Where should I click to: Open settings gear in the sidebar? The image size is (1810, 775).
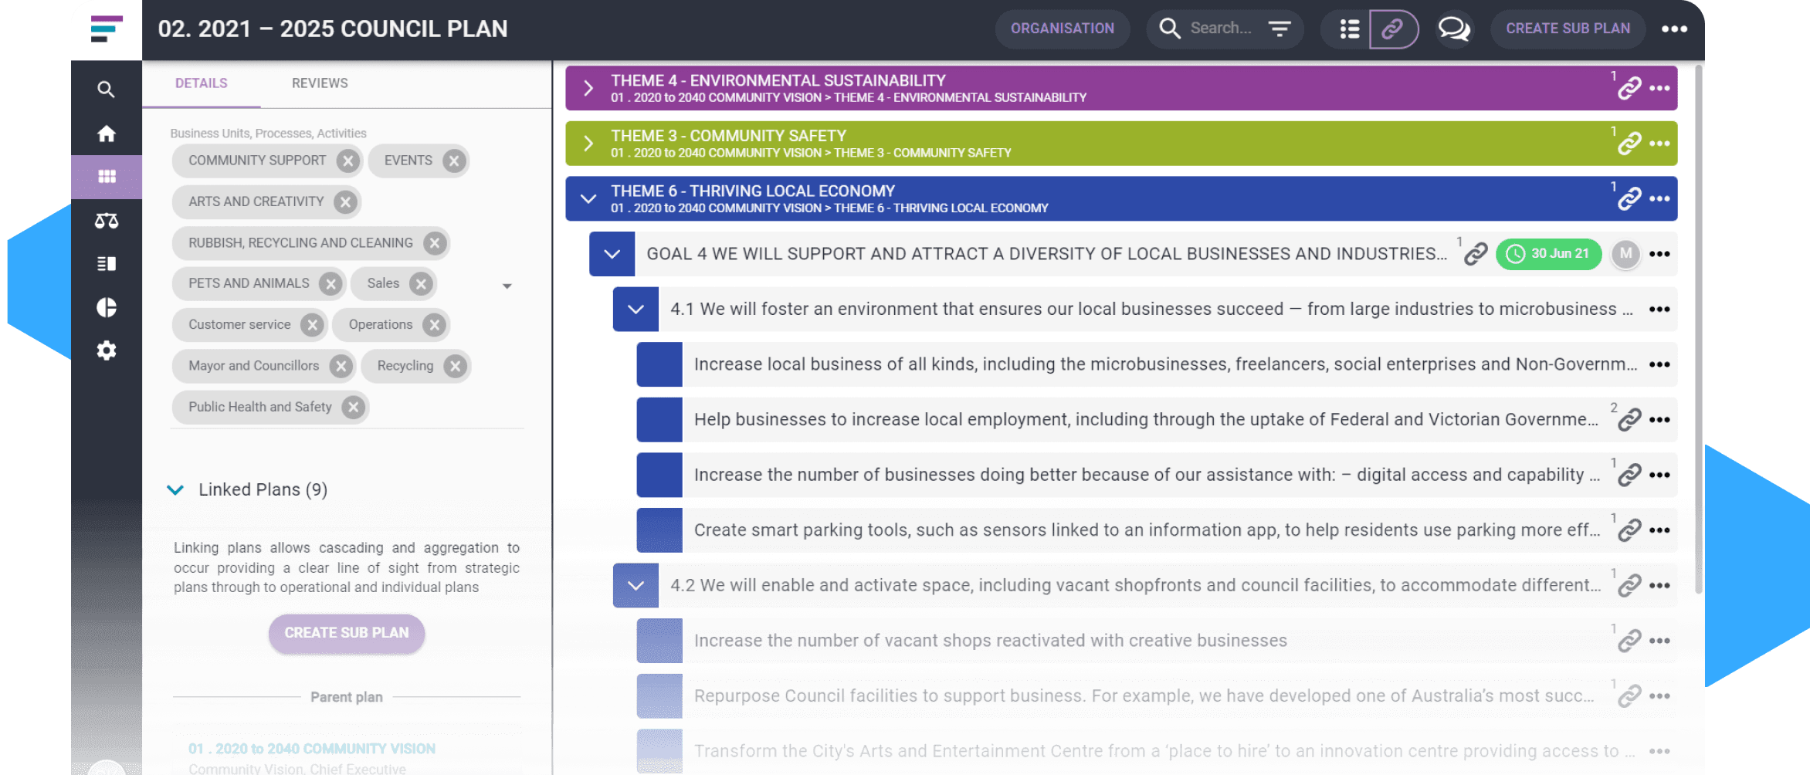coord(107,350)
